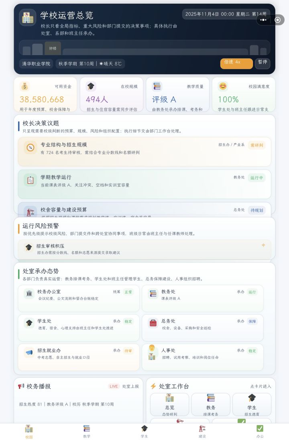Click the 倍速 4x speed button

[236, 64]
